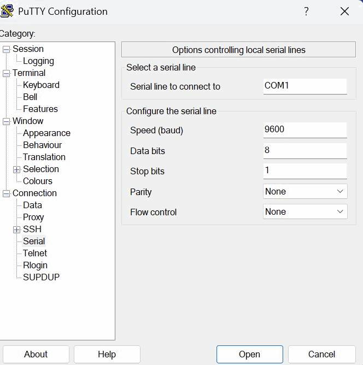Select the Selection category label
The height and width of the screenshot is (365, 363).
tap(41, 169)
